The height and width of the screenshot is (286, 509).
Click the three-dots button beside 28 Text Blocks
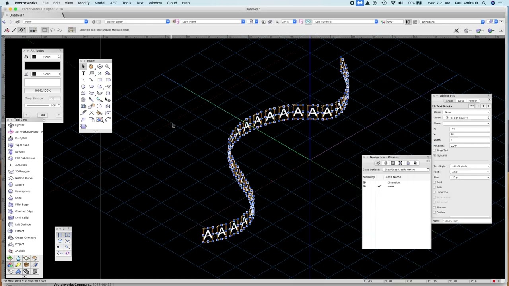point(472,106)
